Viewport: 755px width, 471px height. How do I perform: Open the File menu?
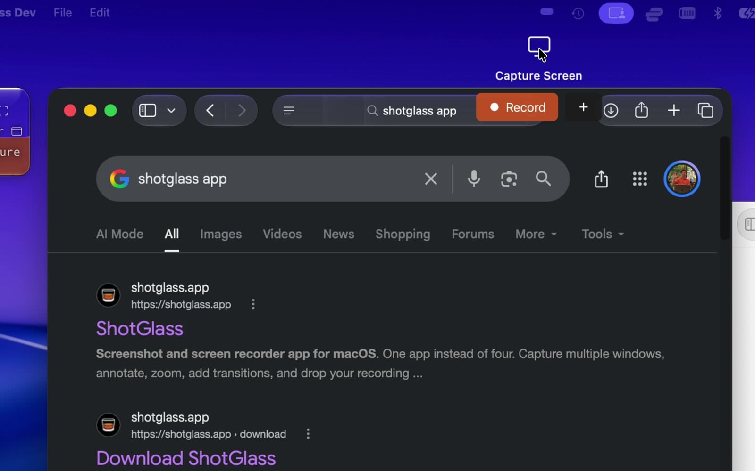pyautogui.click(x=63, y=13)
